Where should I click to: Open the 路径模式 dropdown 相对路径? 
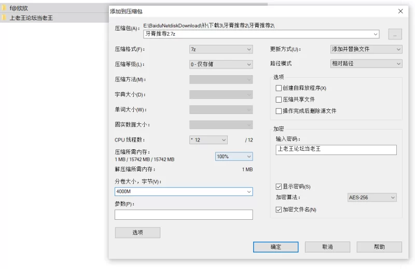(x=366, y=63)
